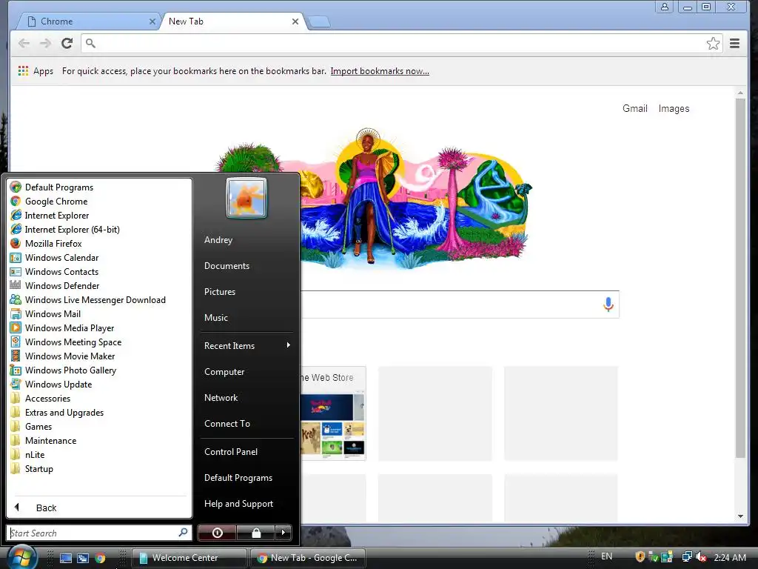Click the Start menu lock button
The width and height of the screenshot is (758, 569).
point(255,533)
